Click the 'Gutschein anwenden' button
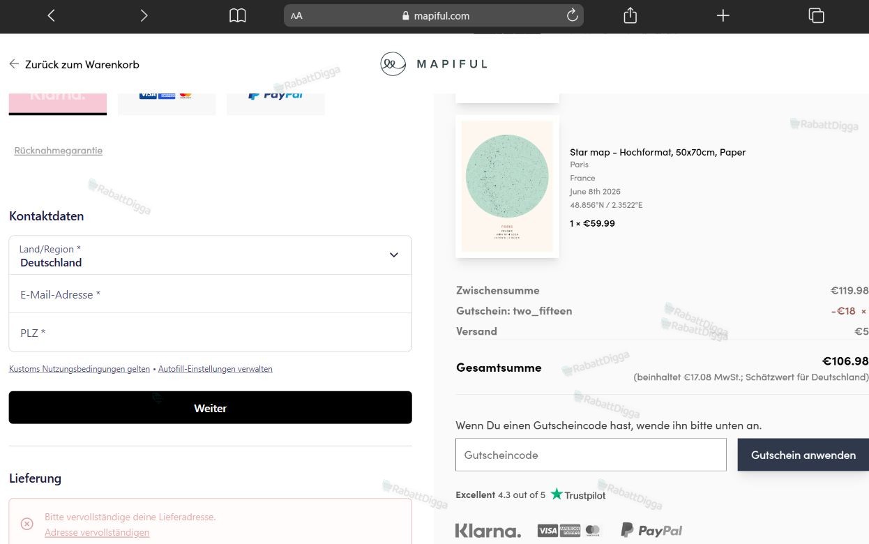Screen dimensions: 869x544 pos(803,455)
